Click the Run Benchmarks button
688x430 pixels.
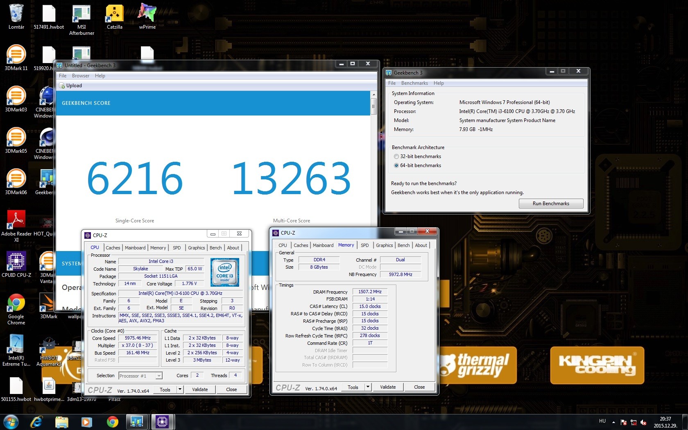click(x=551, y=204)
